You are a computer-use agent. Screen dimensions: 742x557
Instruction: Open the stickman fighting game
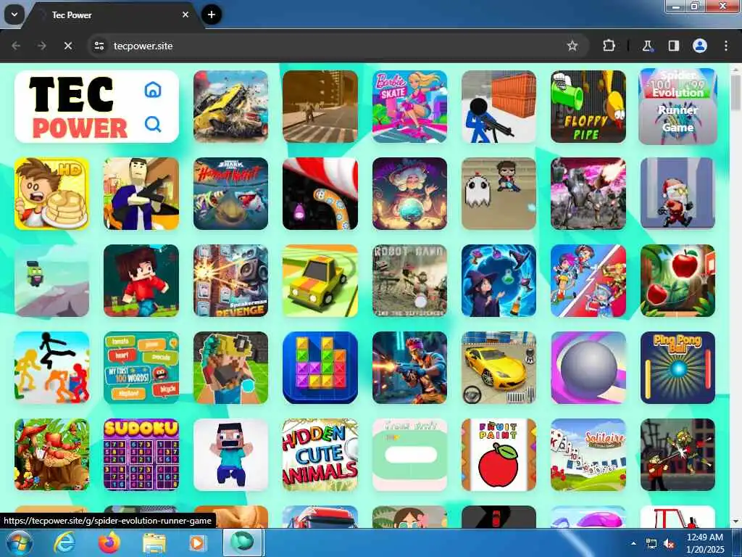point(51,368)
